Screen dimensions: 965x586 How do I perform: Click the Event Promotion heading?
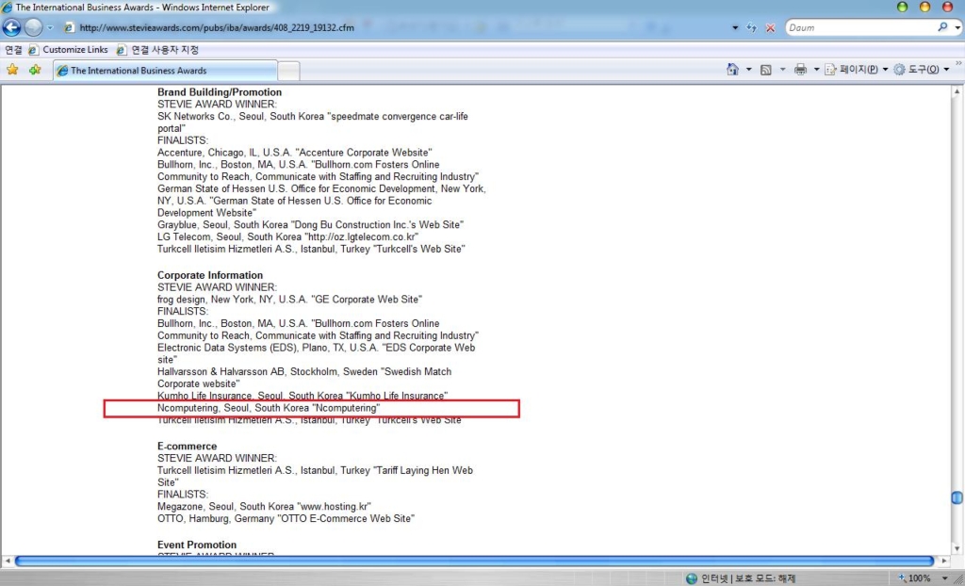pyautogui.click(x=197, y=545)
